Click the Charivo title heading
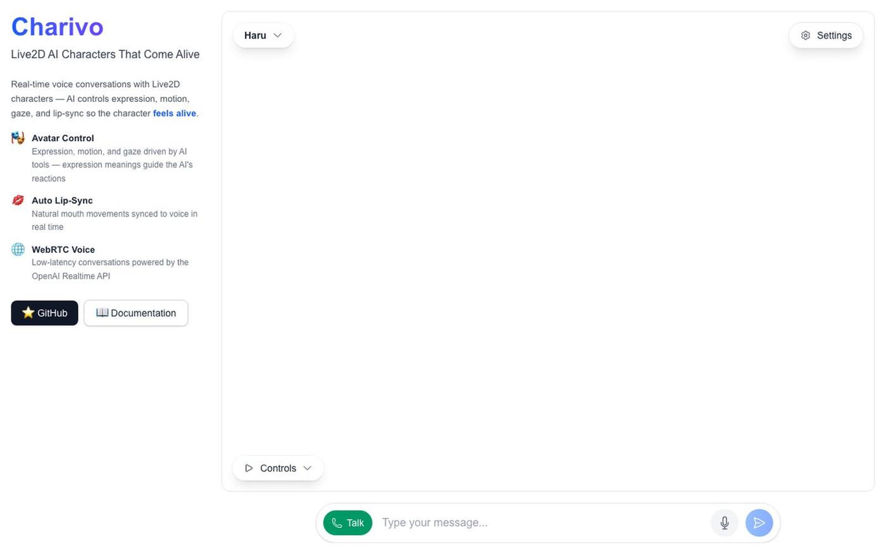Image resolution: width=886 pixels, height=554 pixels. 58,27
